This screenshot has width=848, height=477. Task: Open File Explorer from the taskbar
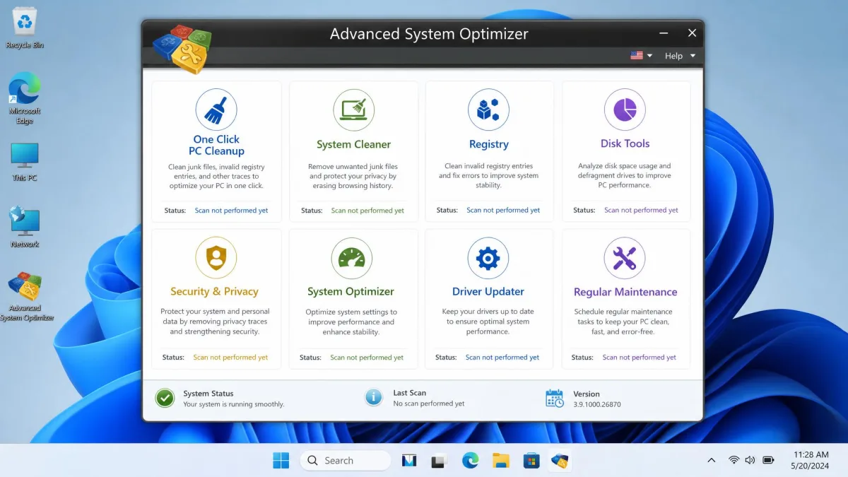(x=501, y=461)
